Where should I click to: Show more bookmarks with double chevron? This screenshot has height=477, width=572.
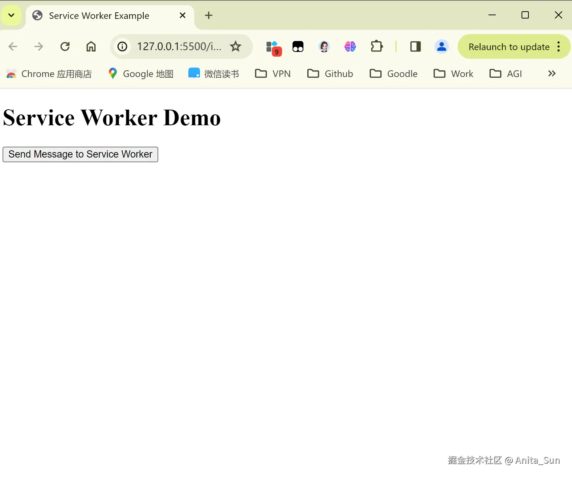(552, 74)
